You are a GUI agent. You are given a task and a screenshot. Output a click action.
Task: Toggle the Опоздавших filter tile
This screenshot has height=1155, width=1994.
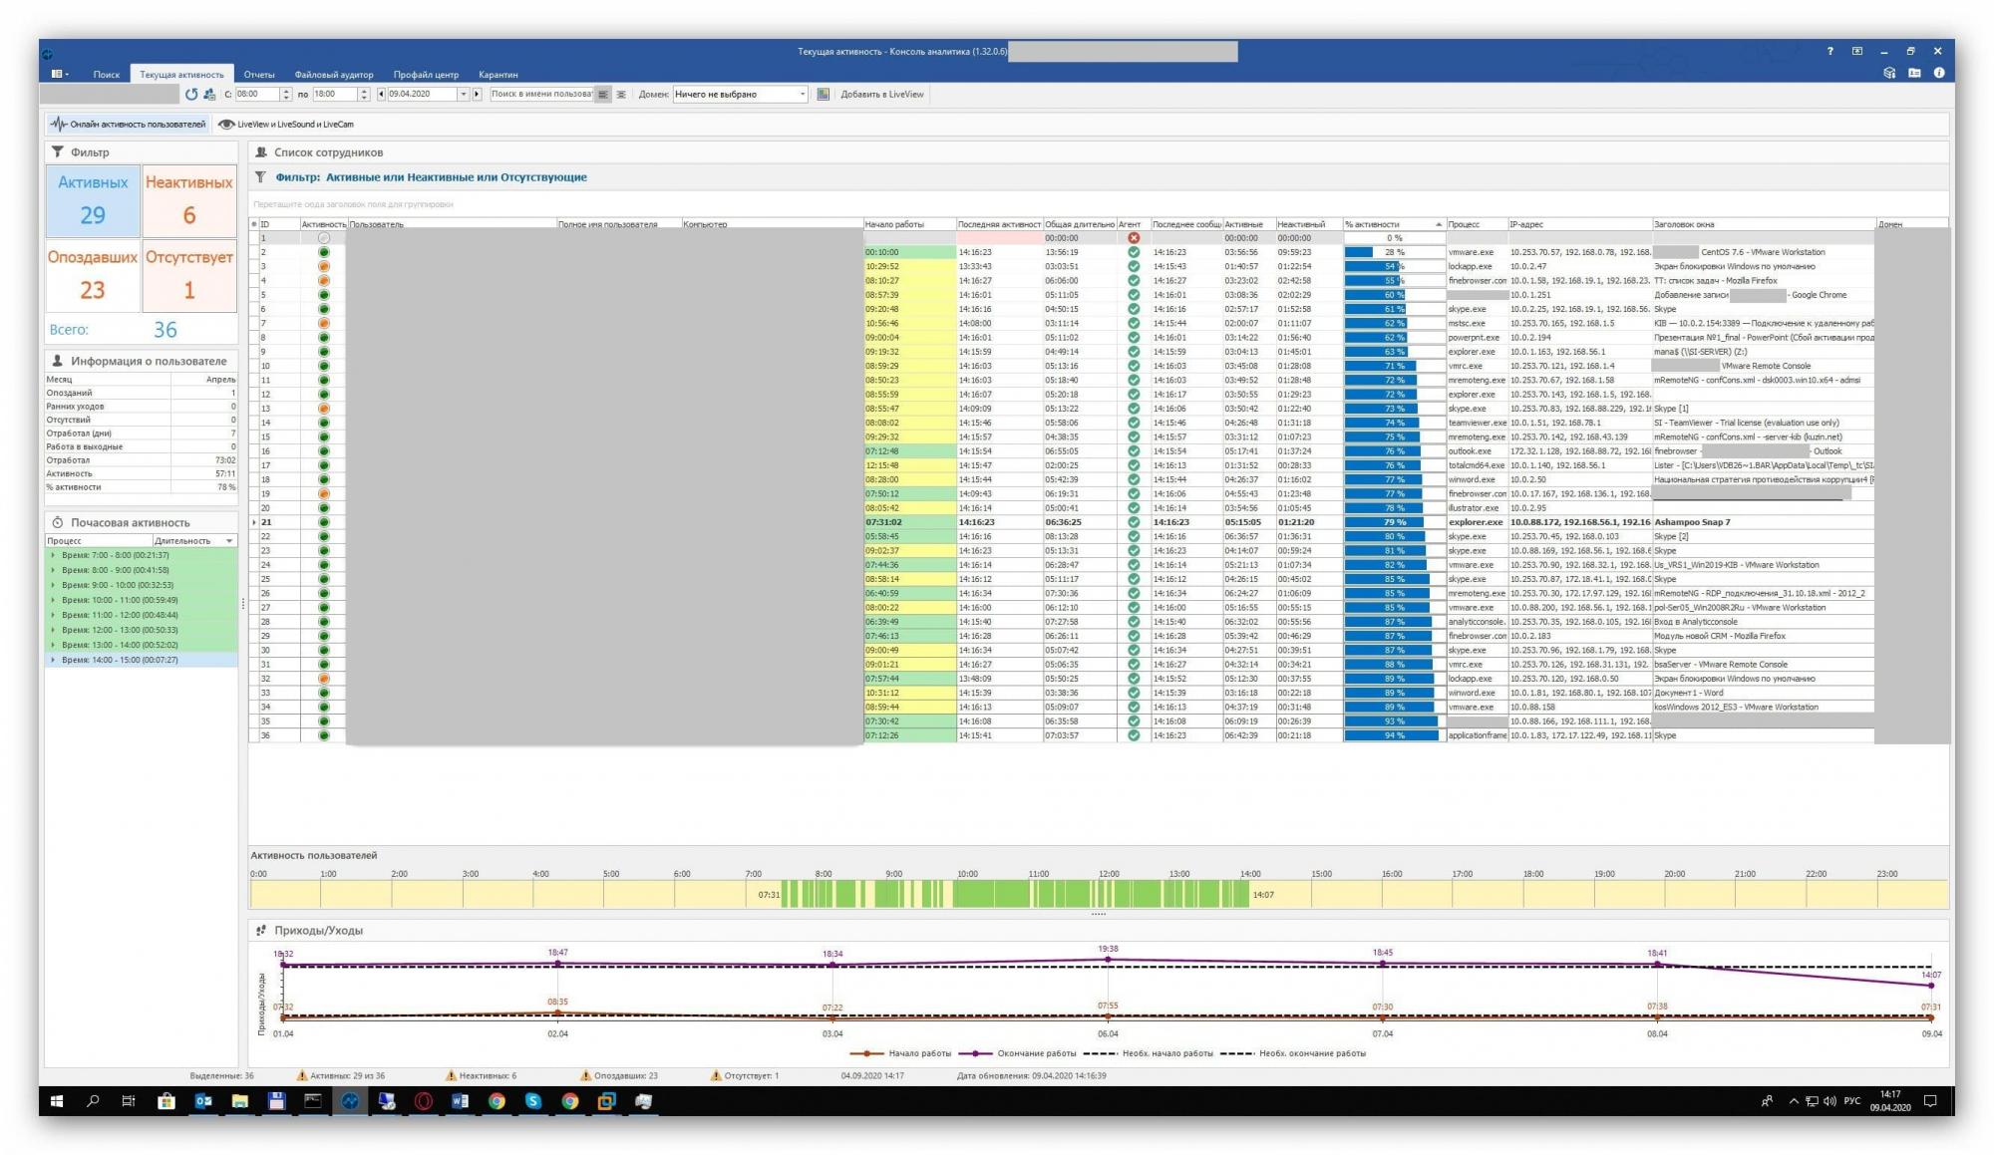(93, 274)
